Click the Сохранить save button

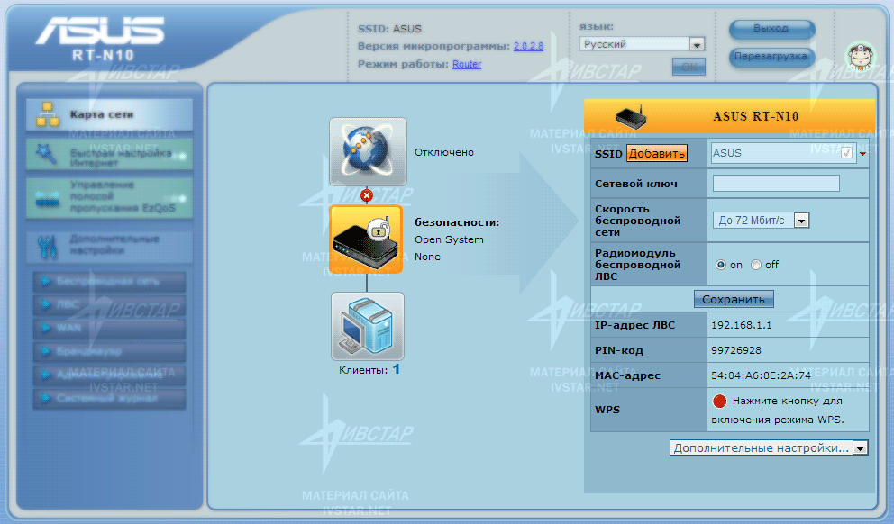click(734, 300)
